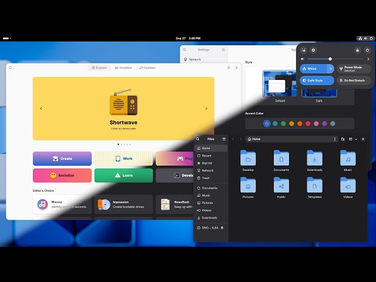
Task: Toggle the Wired network connection
Action: click(x=313, y=69)
